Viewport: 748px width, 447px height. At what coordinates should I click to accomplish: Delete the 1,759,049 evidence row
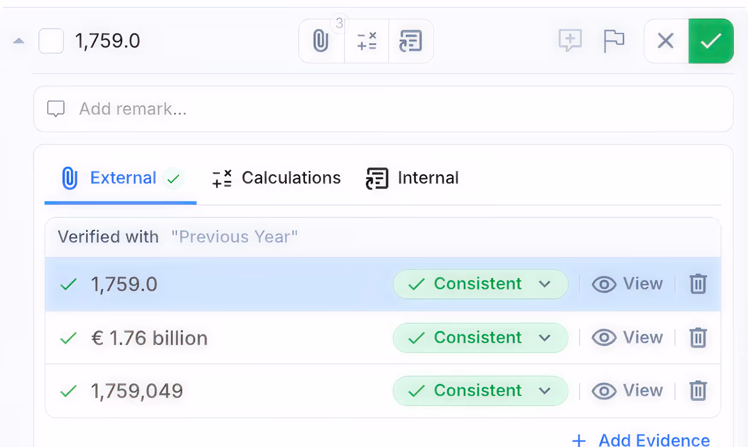(x=698, y=391)
